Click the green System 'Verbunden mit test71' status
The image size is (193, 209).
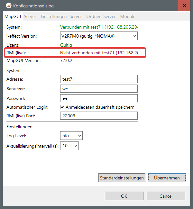tap(99, 27)
